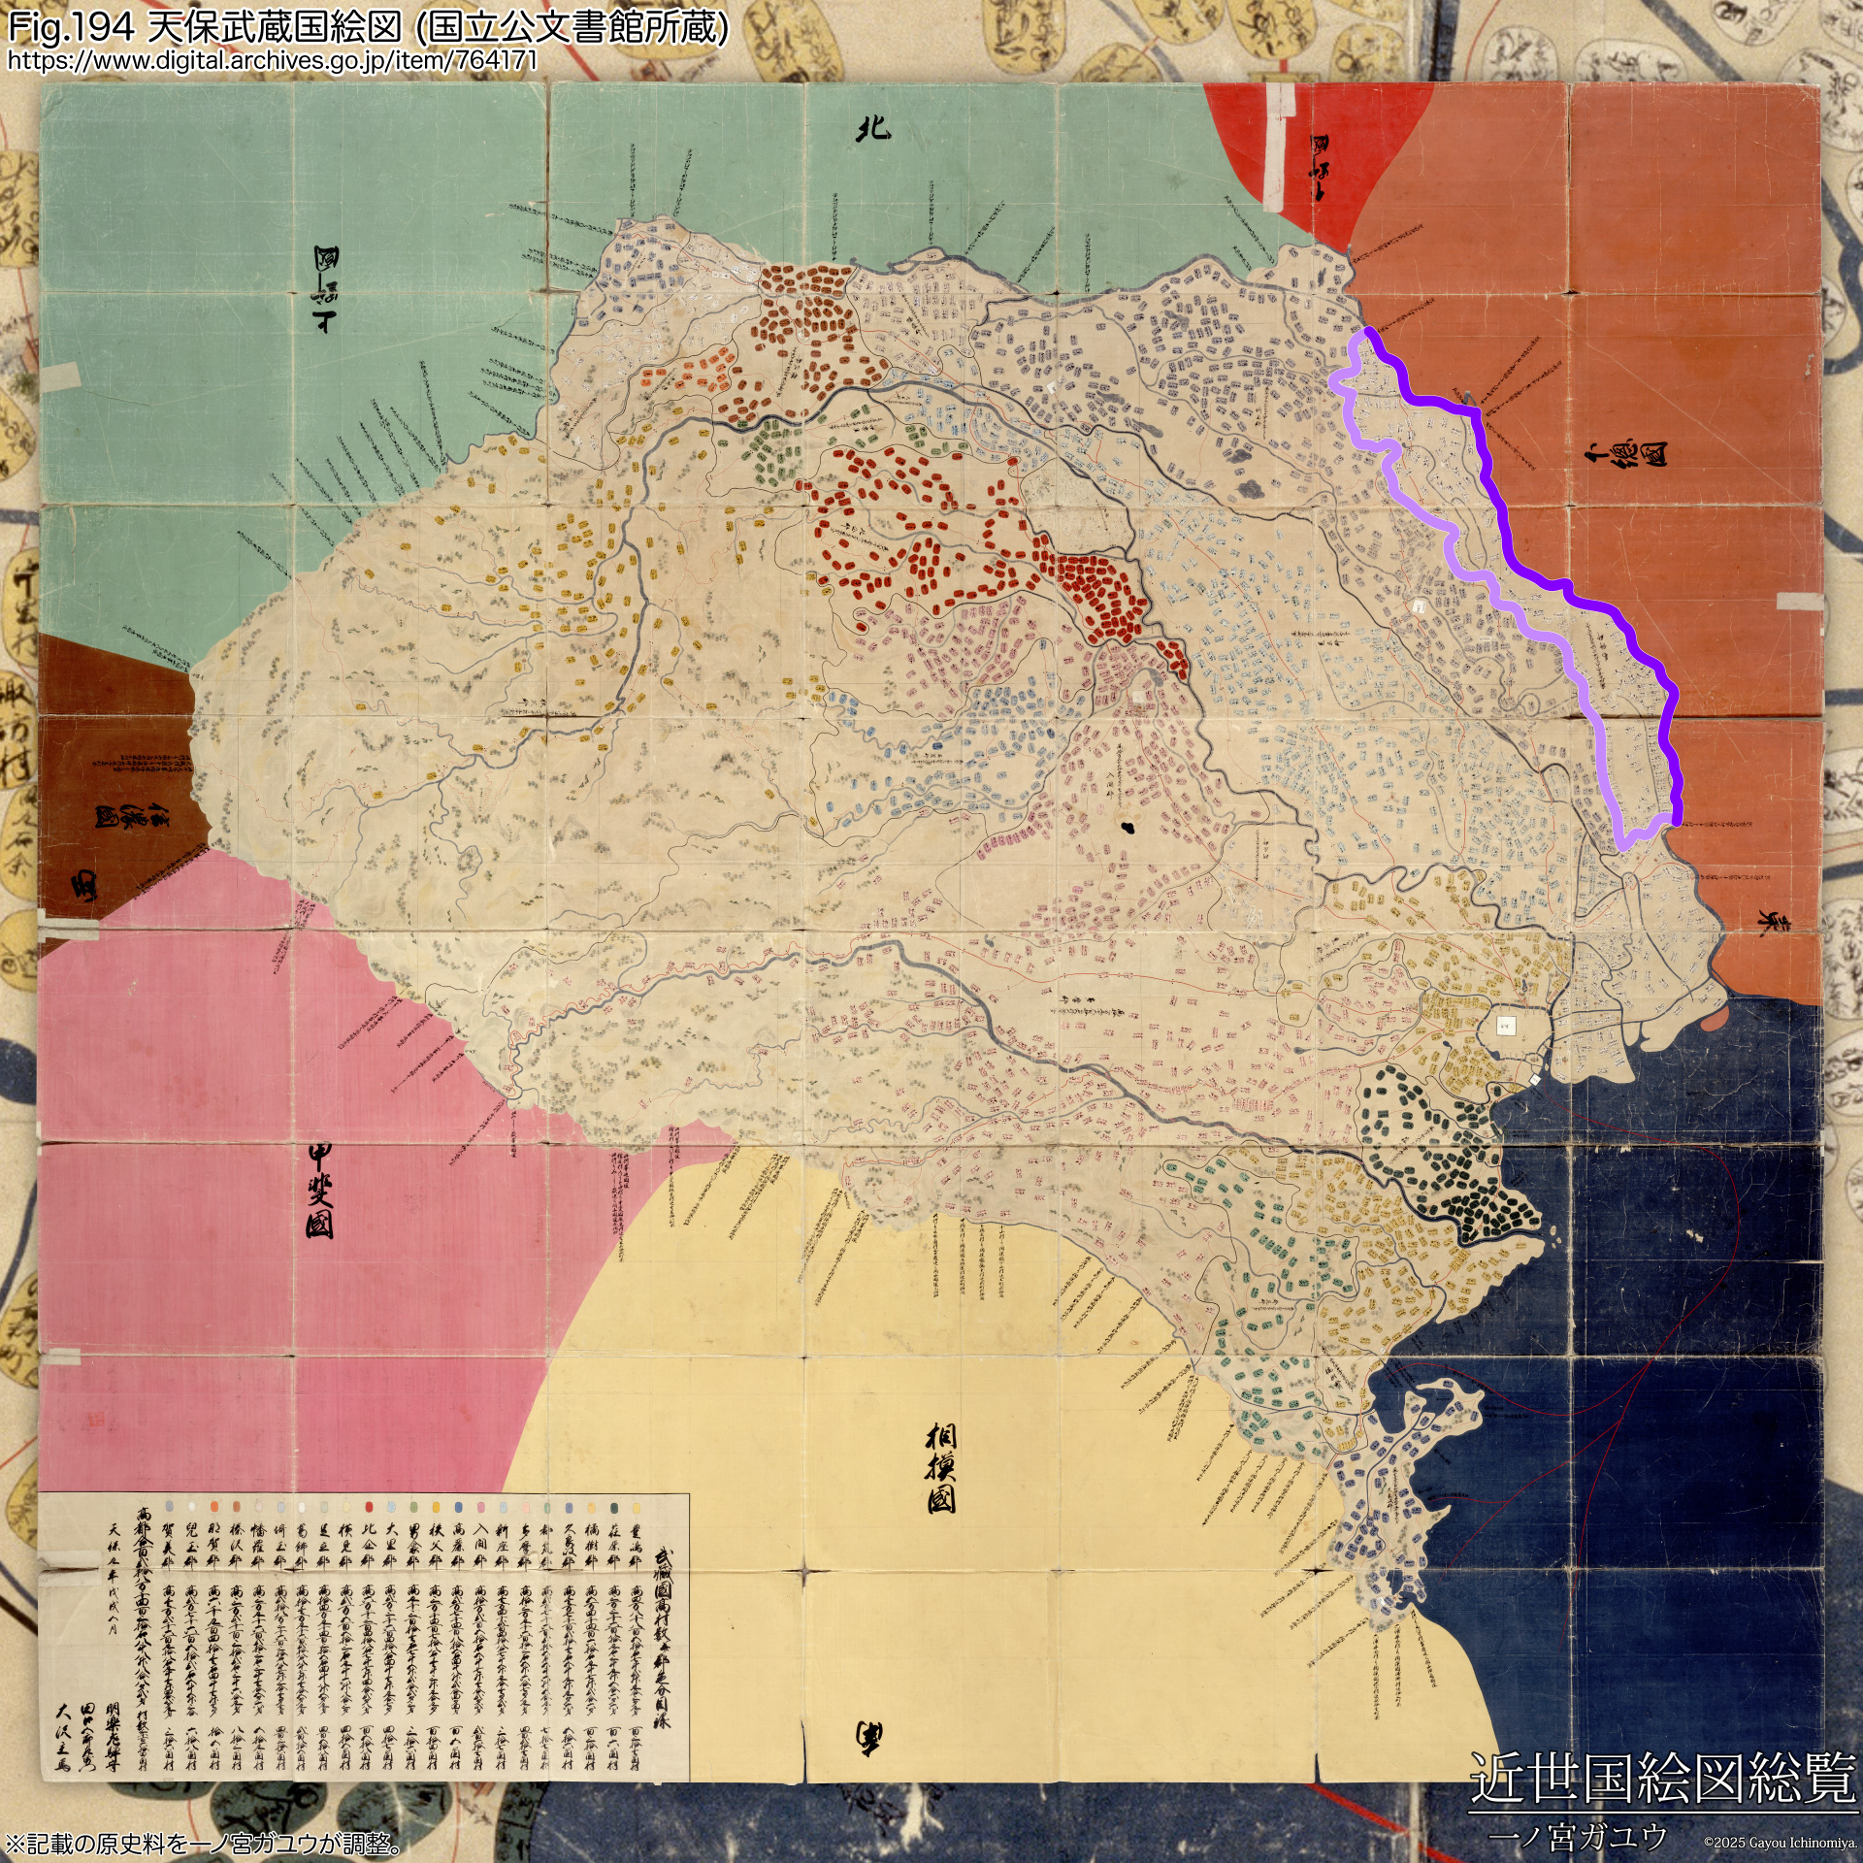Screen dimensions: 1863x1863
Task: Select the pink dot above 入間郡
Action: [x=480, y=1508]
